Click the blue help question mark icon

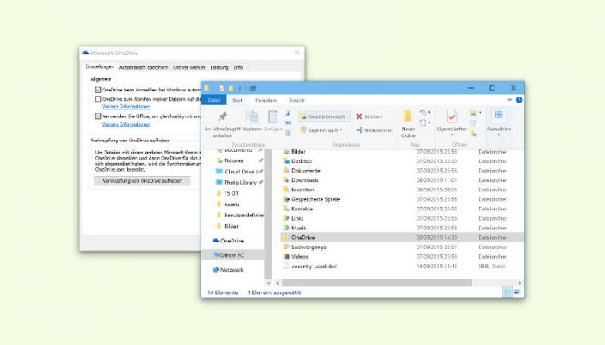coord(519,100)
